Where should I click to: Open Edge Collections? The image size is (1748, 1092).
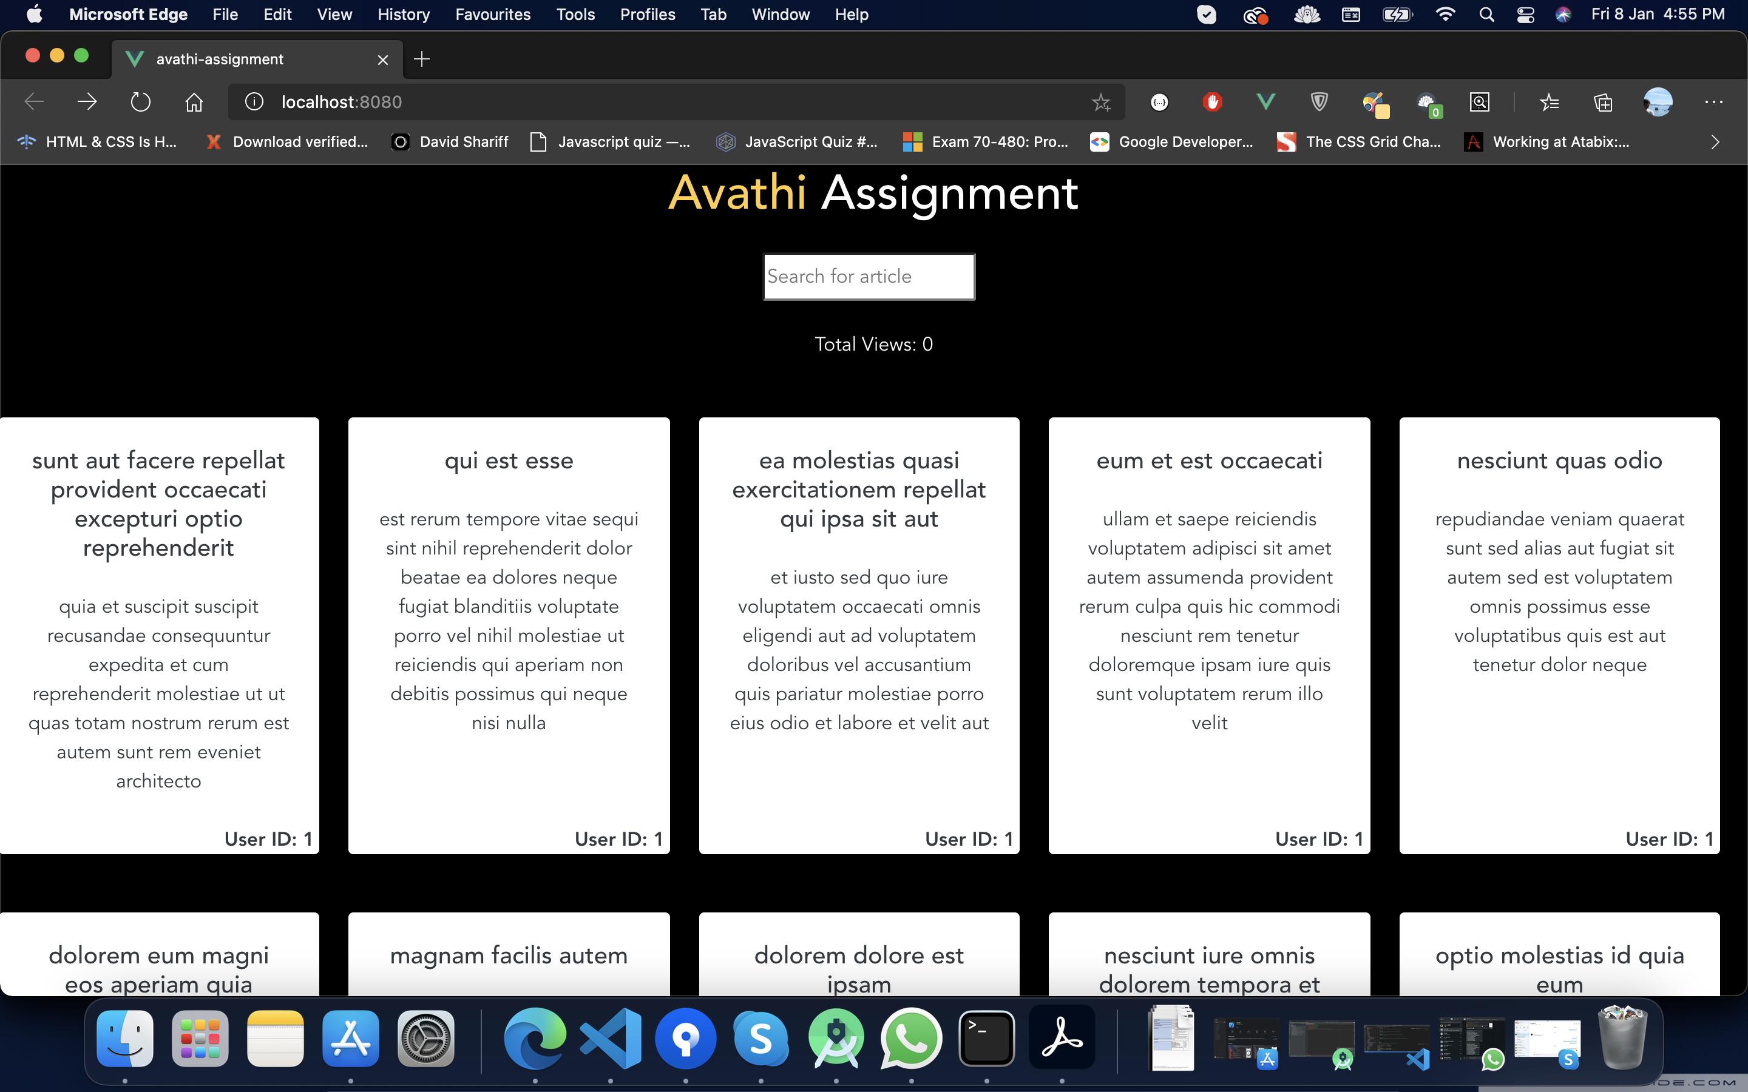(x=1604, y=102)
